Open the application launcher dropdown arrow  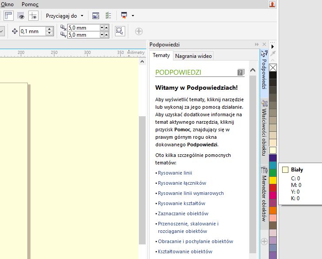[x=133, y=16]
